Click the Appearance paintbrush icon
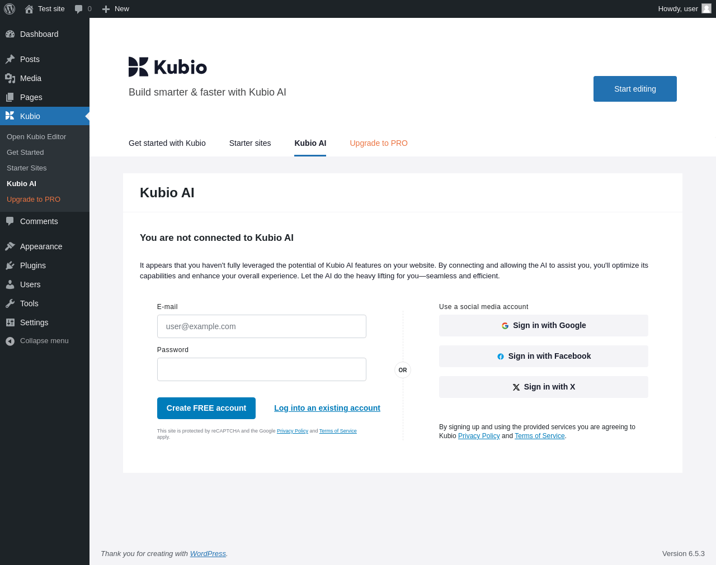 (x=10, y=246)
